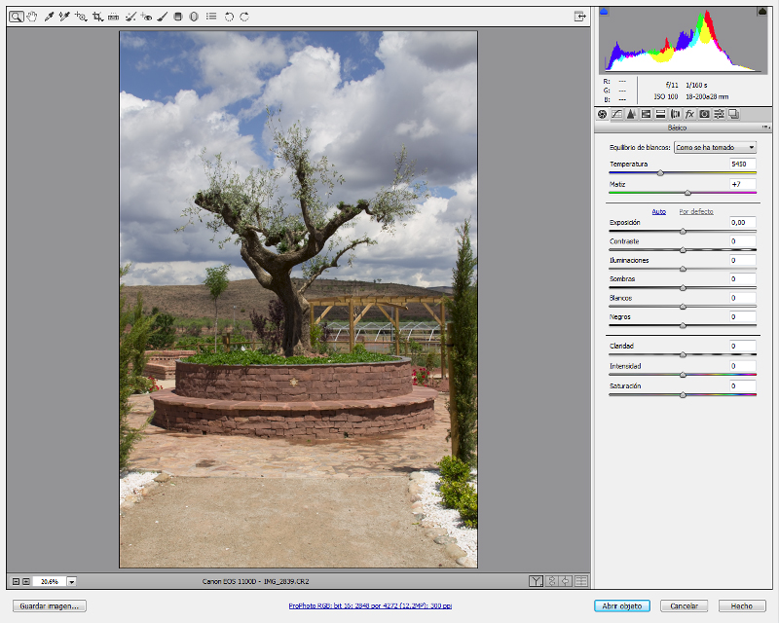The width and height of the screenshot is (779, 623).
Task: Select the Radial Filter tool
Action: (x=194, y=17)
